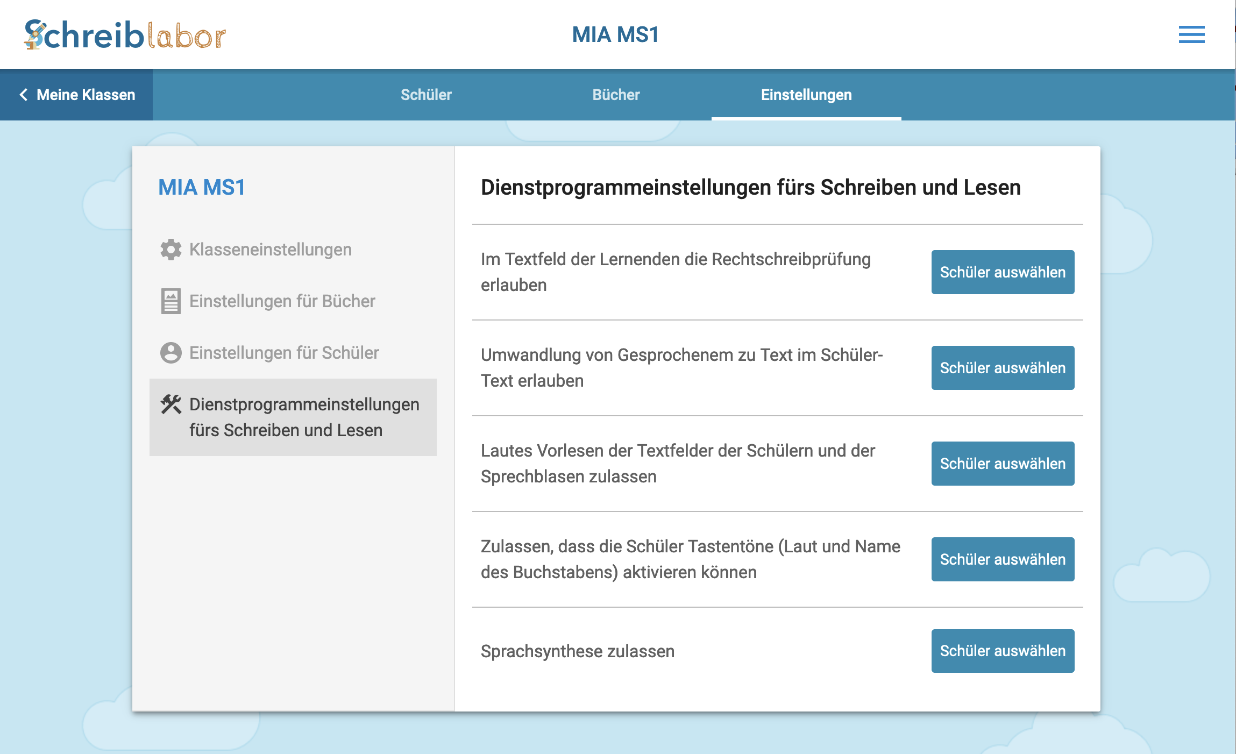Choose Schüler for Tastentöne setting

pyautogui.click(x=1003, y=559)
